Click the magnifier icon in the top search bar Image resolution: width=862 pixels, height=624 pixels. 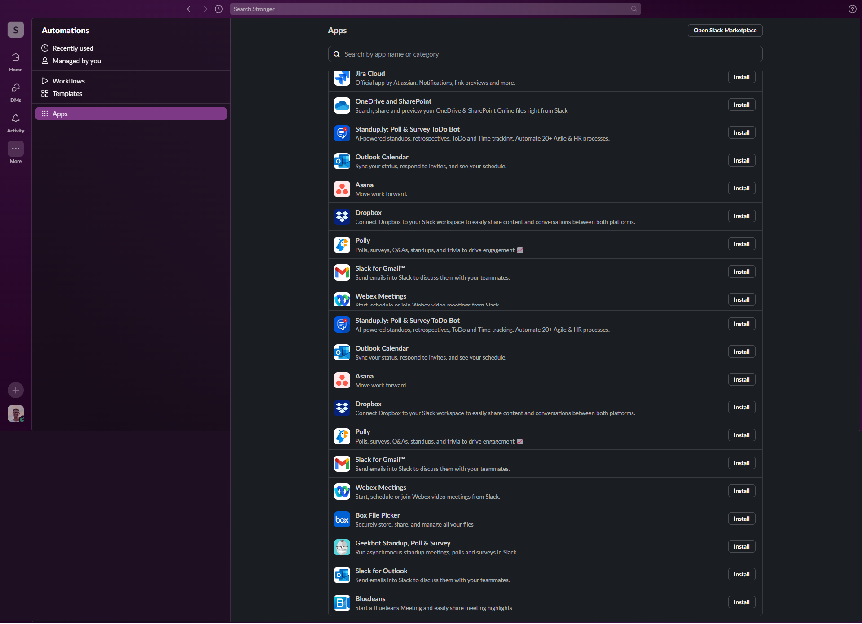[634, 9]
